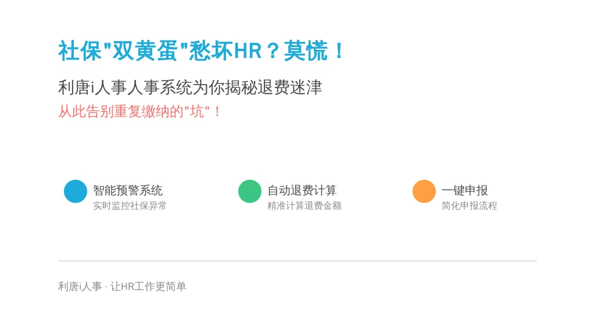Select the 自动退费计算 feature title
This screenshot has height=334, width=595.
[x=302, y=190]
